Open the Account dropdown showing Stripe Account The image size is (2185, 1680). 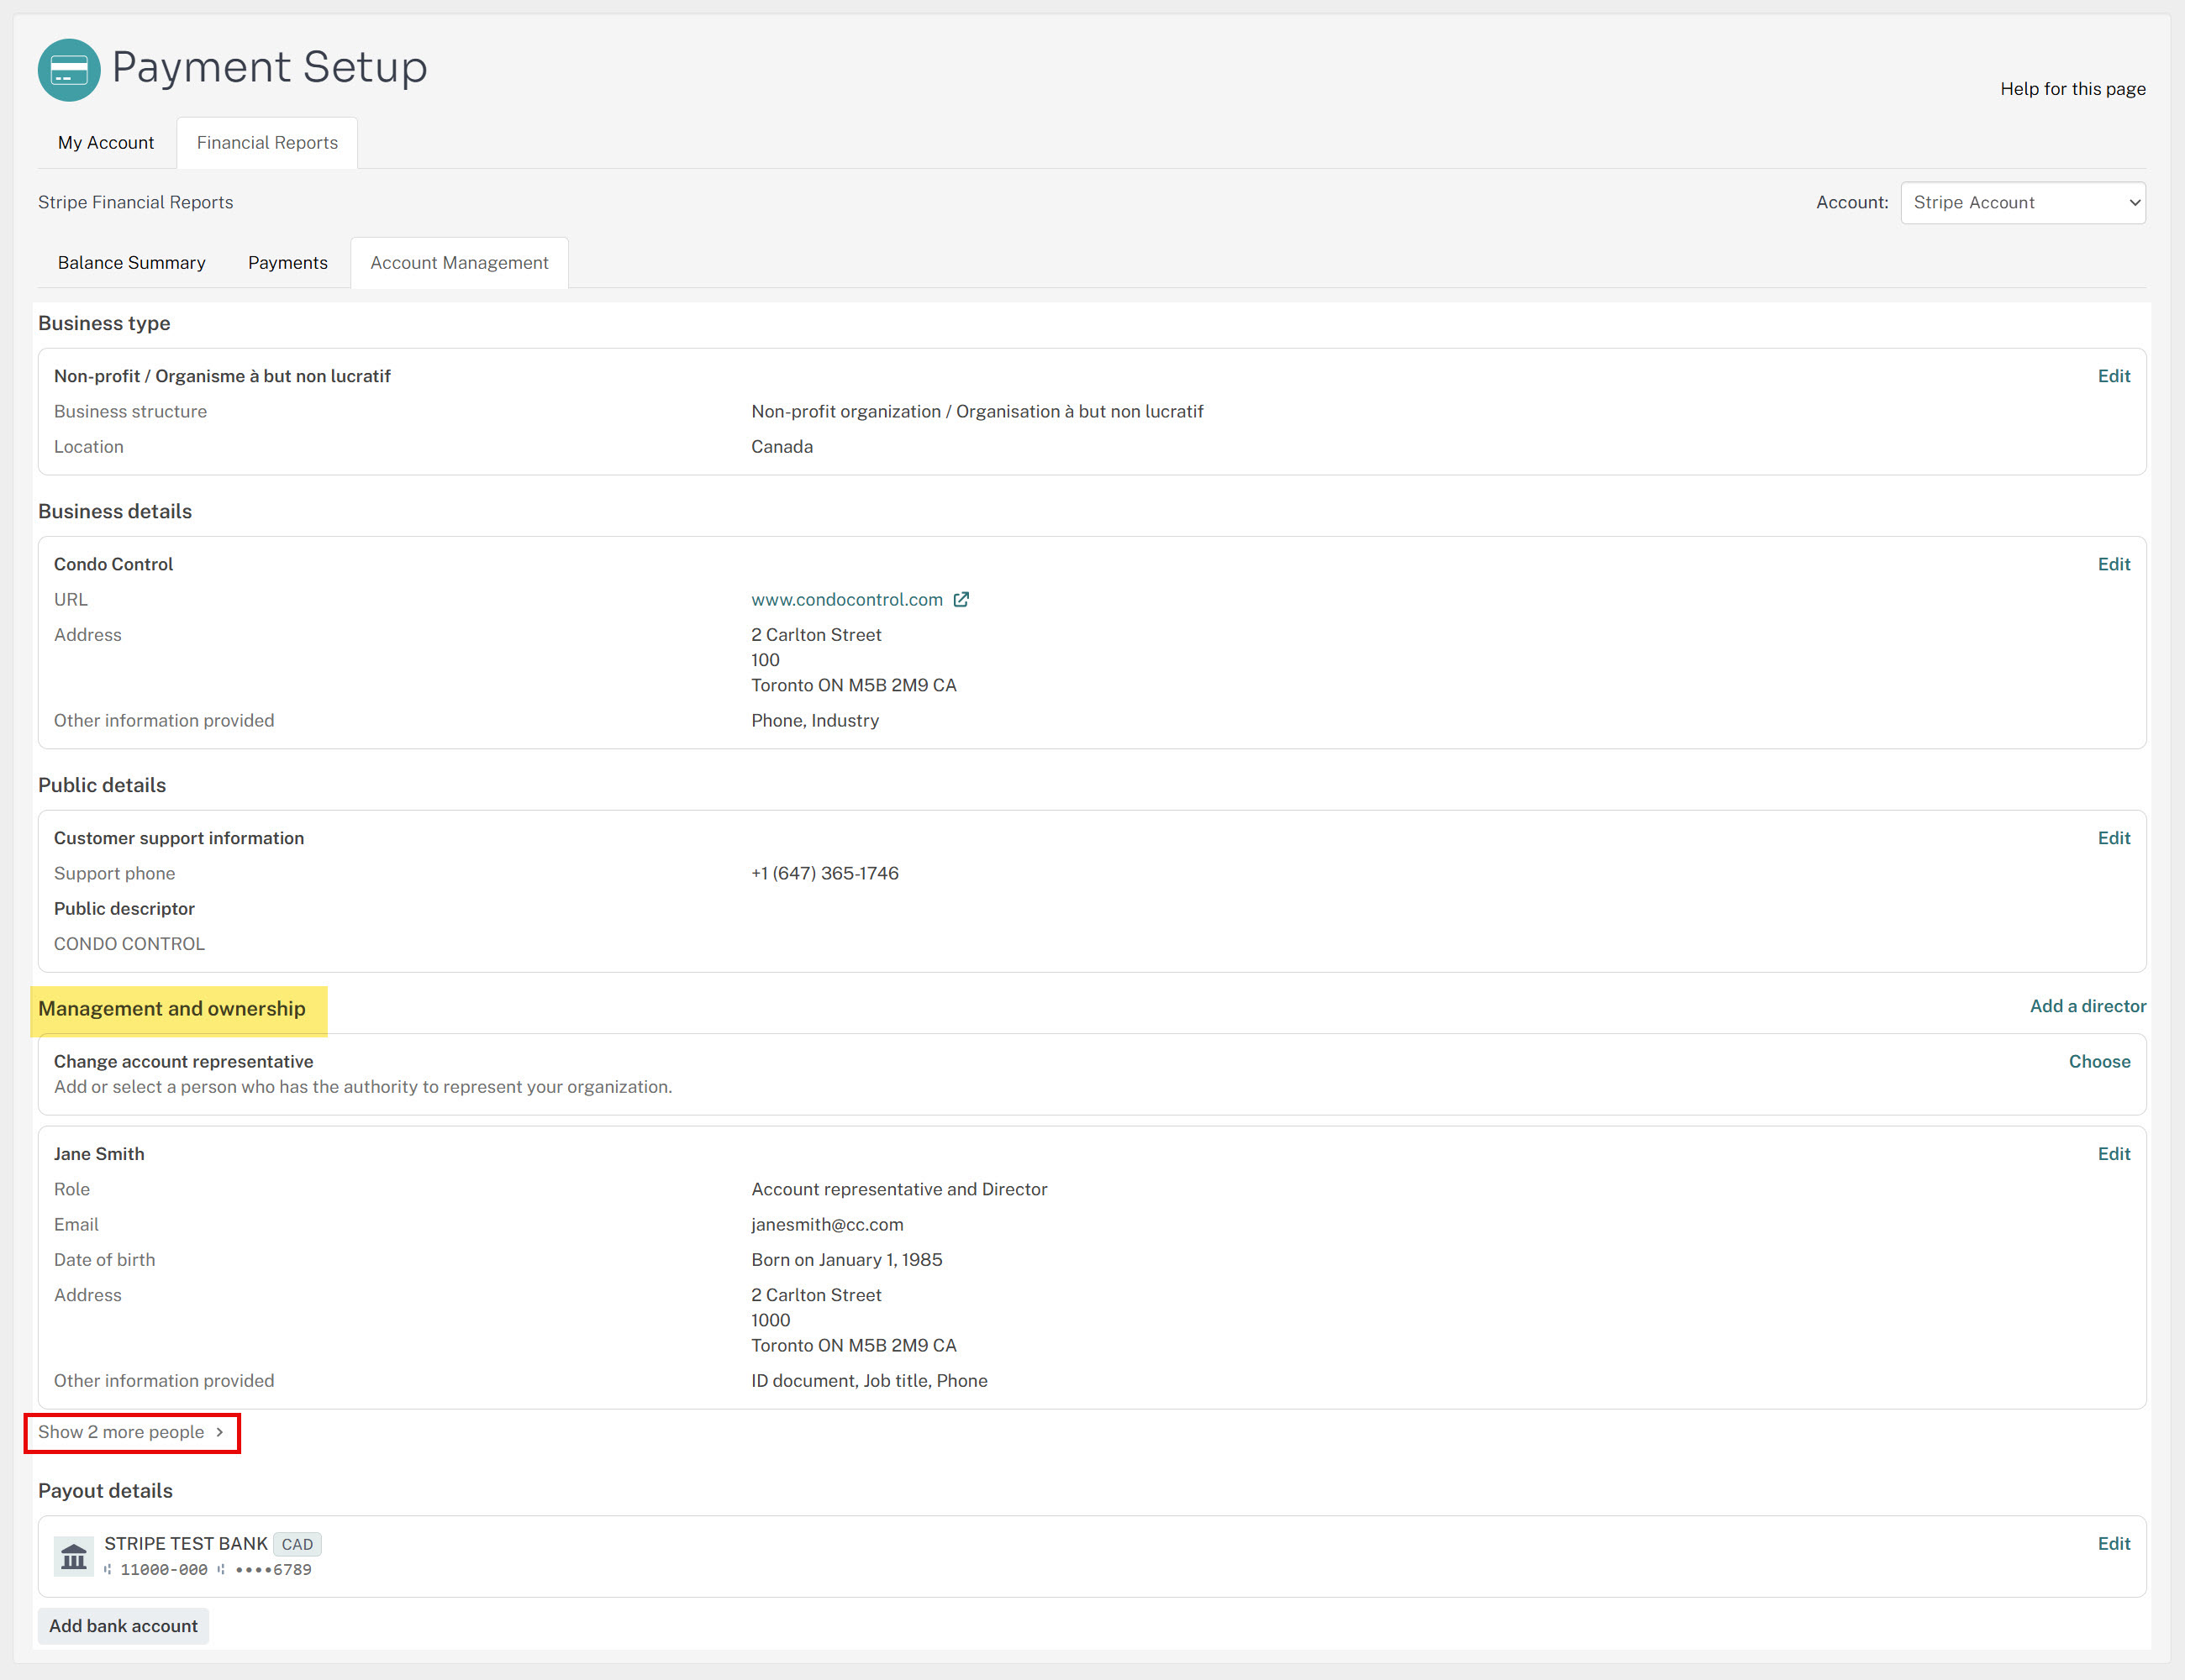pyautogui.click(x=2023, y=203)
